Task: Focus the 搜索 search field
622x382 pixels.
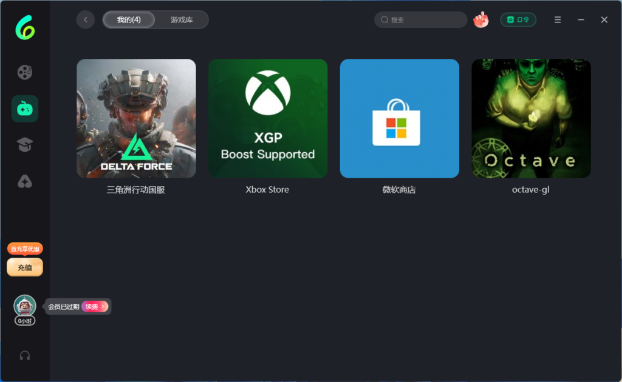Action: click(420, 20)
